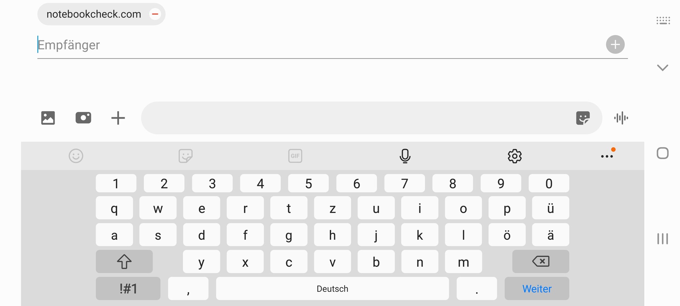Open more attachments with plus icon
The width and height of the screenshot is (680, 306).
[118, 118]
